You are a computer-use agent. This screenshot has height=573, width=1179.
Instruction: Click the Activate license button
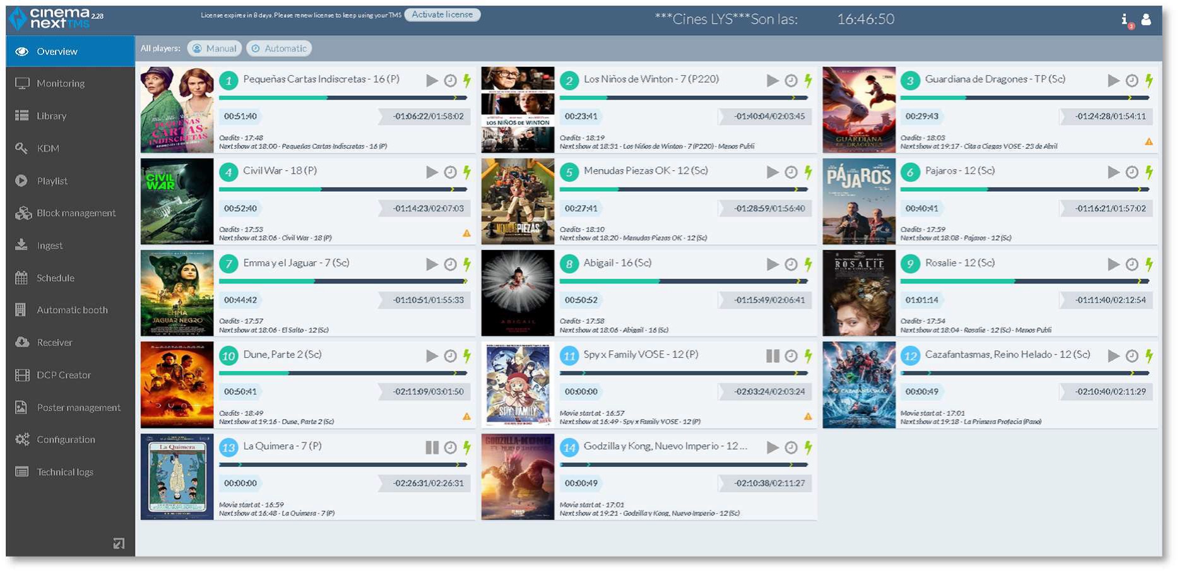[442, 15]
